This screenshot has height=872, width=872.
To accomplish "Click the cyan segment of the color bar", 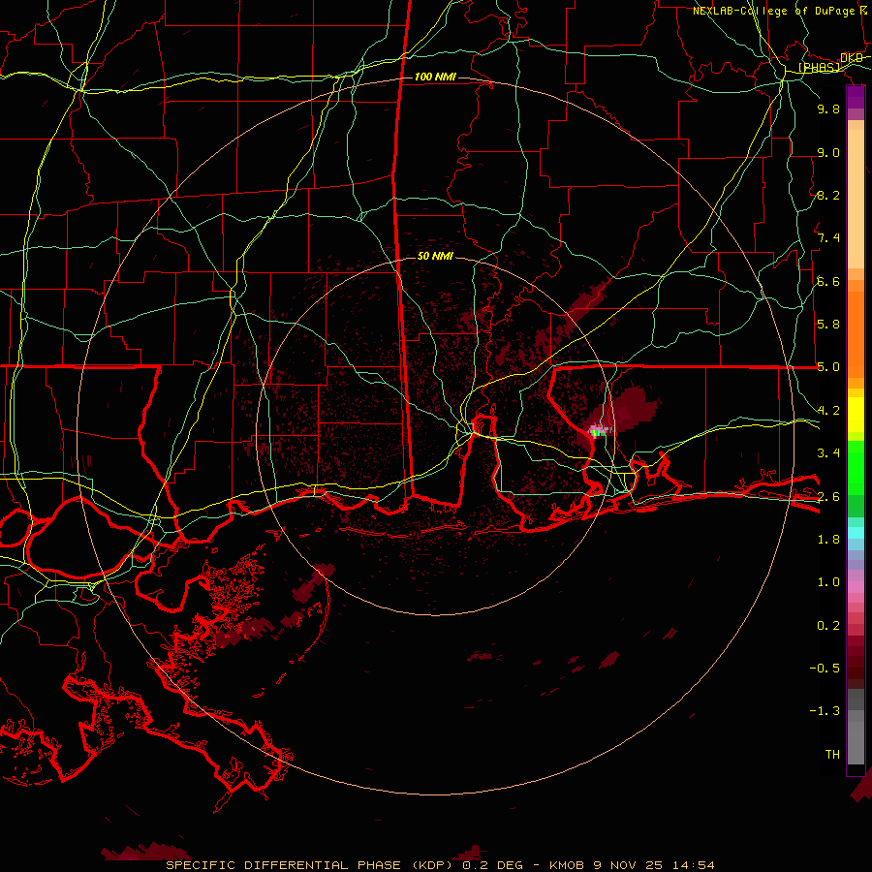I will 856,533.
